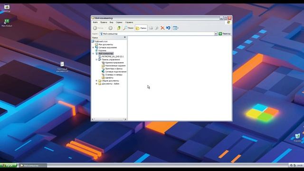Select the green shortcut desktop icon

[7, 23]
